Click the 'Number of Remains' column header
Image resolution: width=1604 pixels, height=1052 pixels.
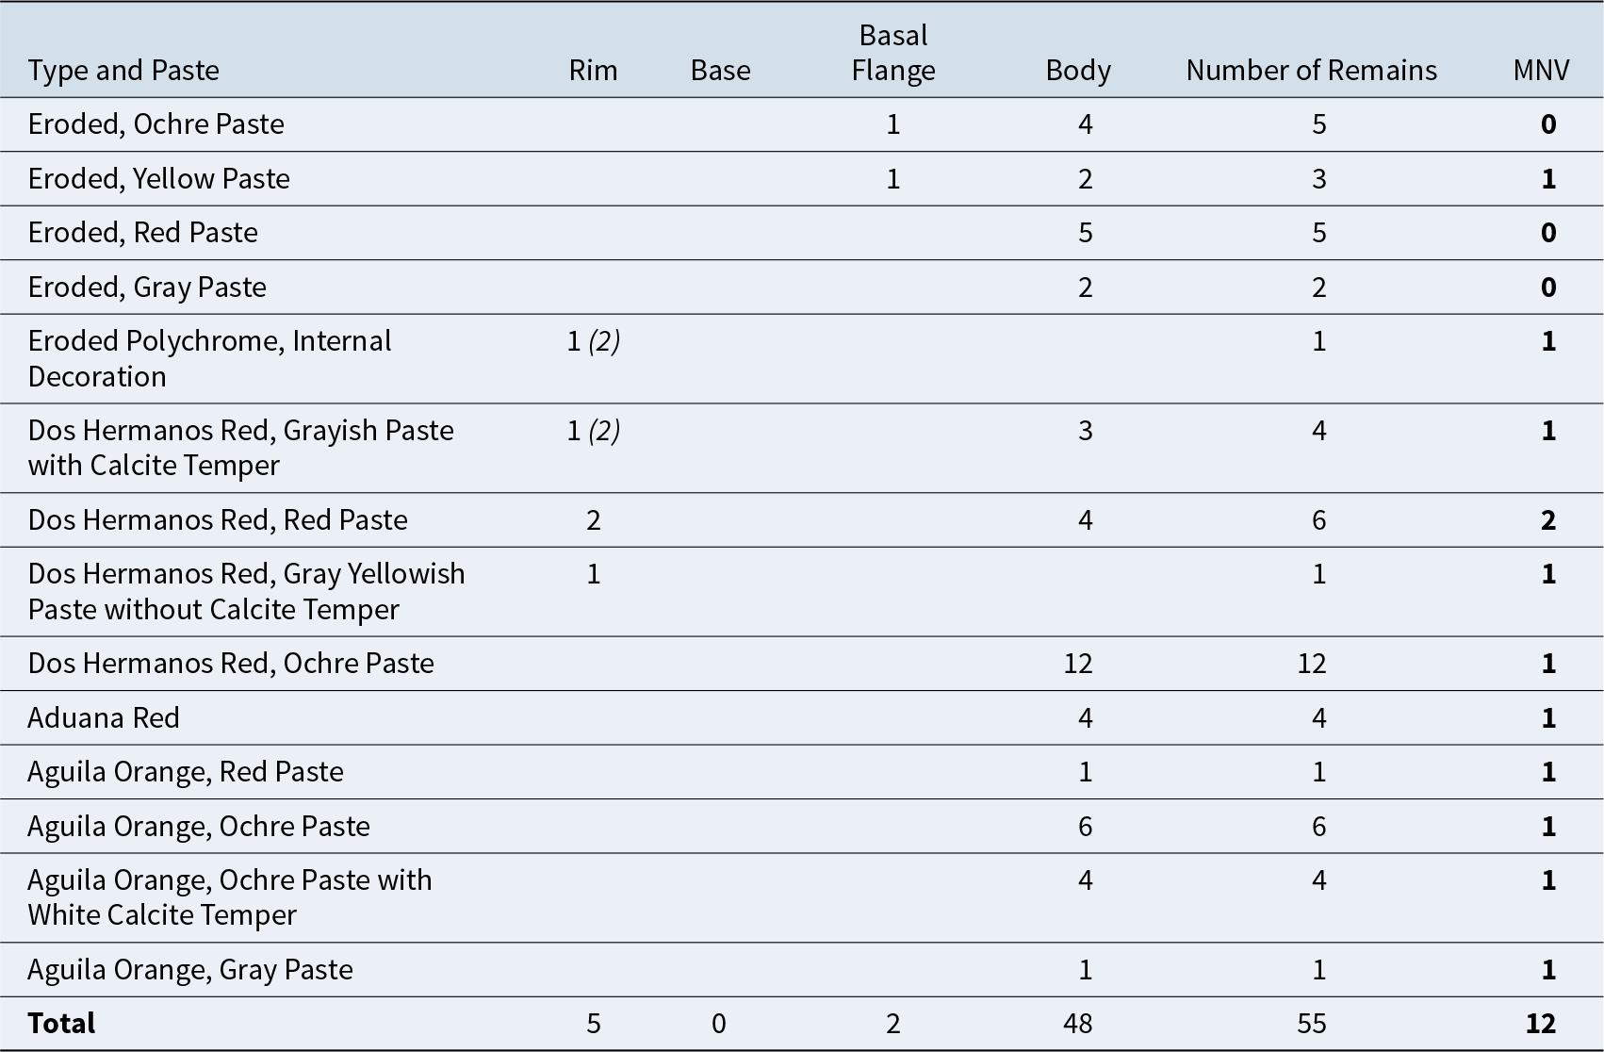pyautogui.click(x=1311, y=71)
